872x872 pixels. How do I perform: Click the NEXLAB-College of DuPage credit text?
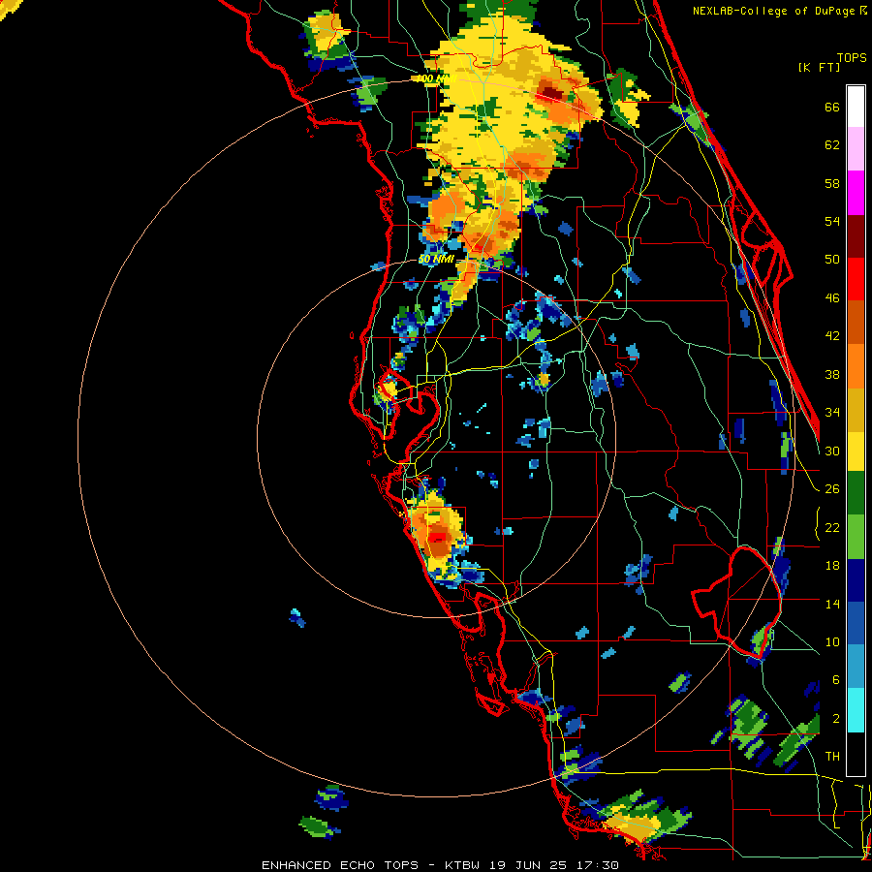pos(773,11)
